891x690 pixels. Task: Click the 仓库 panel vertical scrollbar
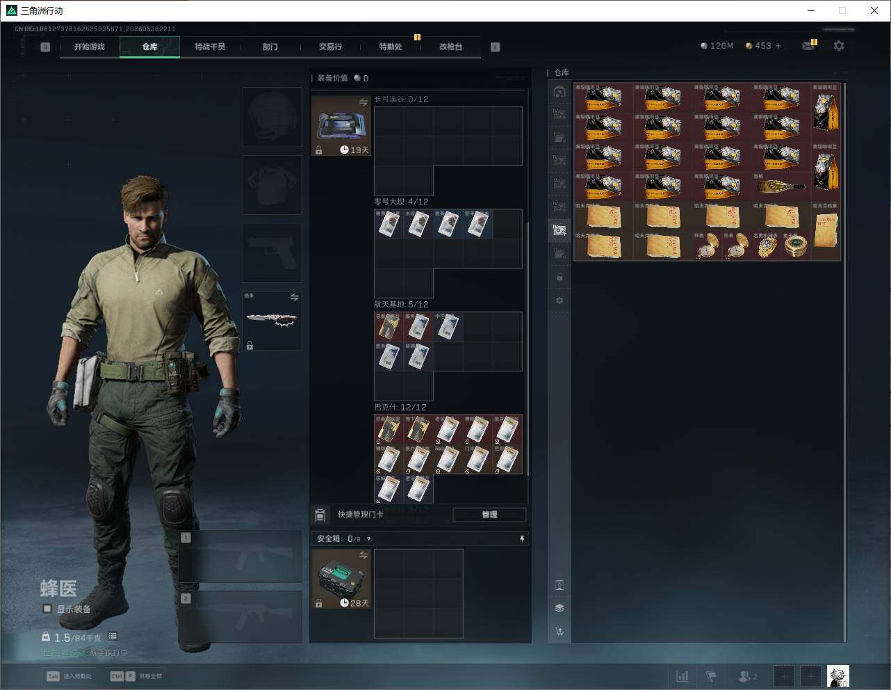pos(845,362)
